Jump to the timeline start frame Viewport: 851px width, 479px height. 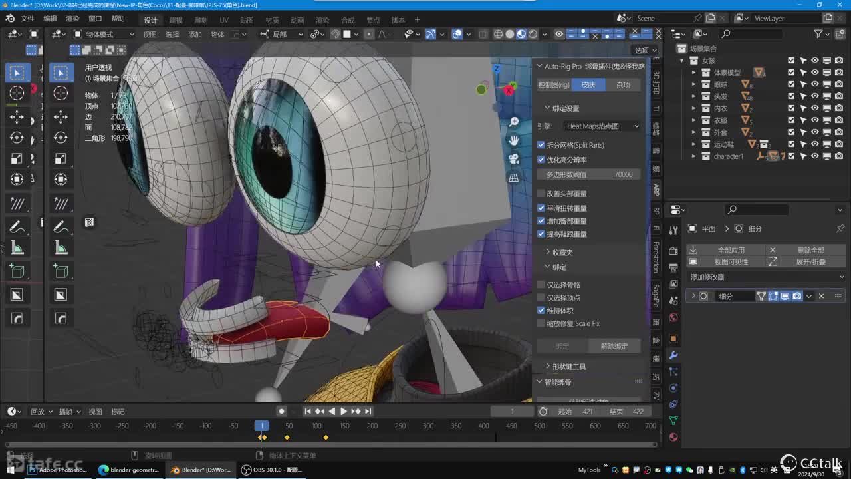click(x=308, y=412)
